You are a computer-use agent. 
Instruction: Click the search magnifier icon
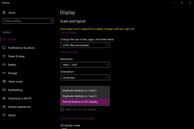coord(51,21)
